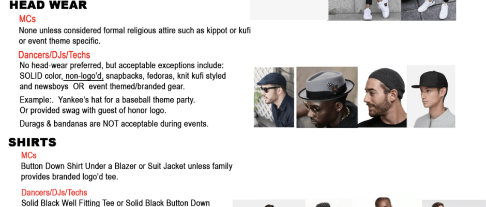The image size is (486, 207).
Task: Click the line about kippot or kufi
Action: tap(135, 31)
